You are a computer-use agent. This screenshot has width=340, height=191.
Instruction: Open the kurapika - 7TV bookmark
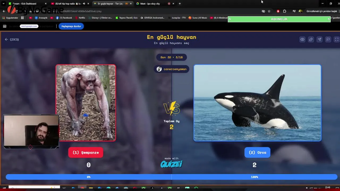(x=177, y=18)
